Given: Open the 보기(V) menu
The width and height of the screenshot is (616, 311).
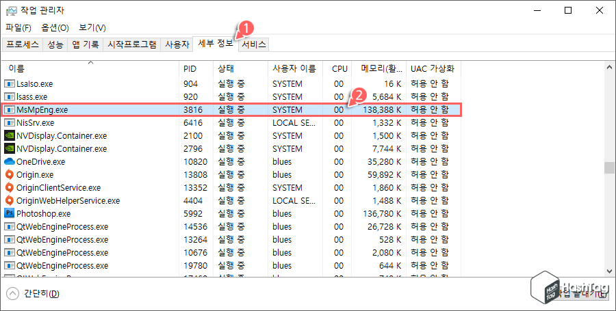Looking at the screenshot, I should [x=92, y=28].
